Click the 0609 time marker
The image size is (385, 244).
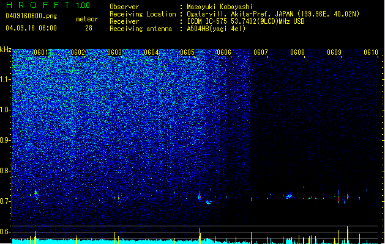point(334,52)
